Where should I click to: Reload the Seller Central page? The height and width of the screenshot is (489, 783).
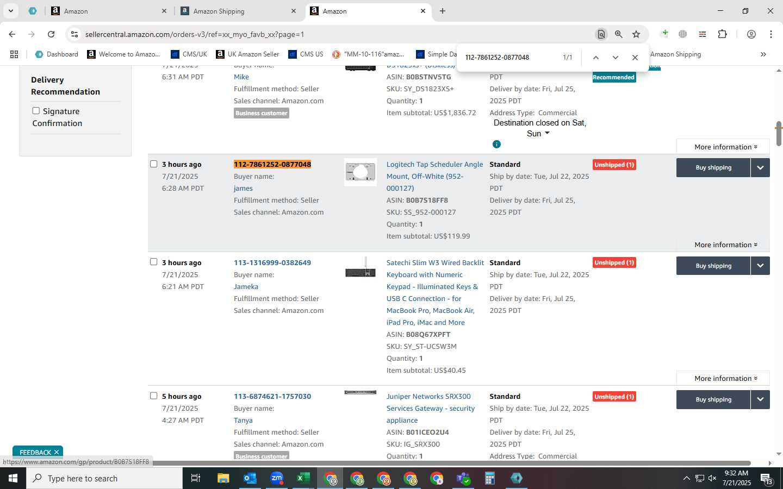point(51,34)
